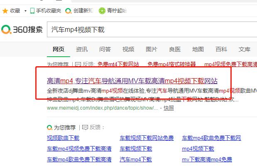
Task: Switch to the 视频 tab
Action: click(x=128, y=49)
